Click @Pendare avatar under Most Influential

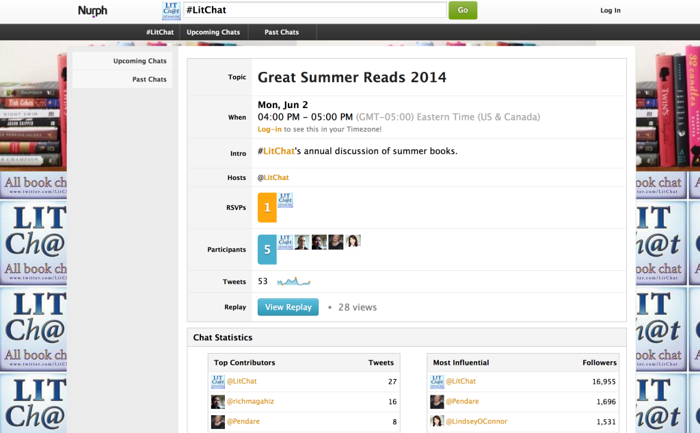437,402
